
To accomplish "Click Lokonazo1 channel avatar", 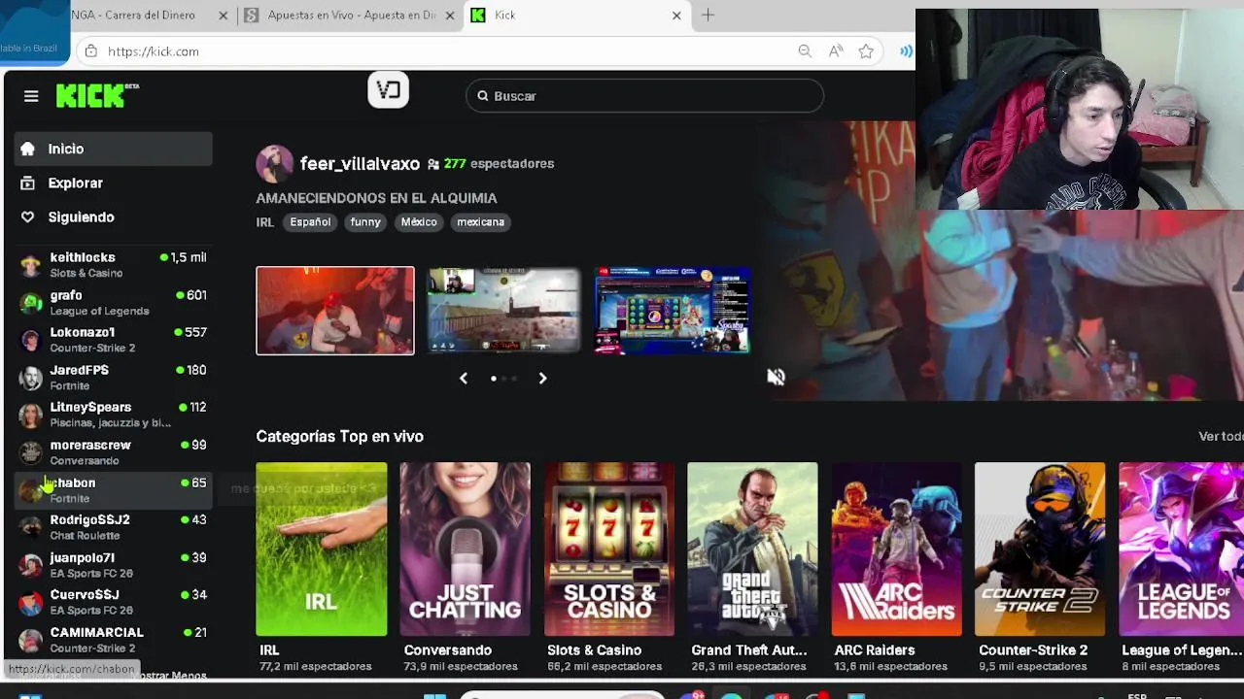I will click(31, 340).
